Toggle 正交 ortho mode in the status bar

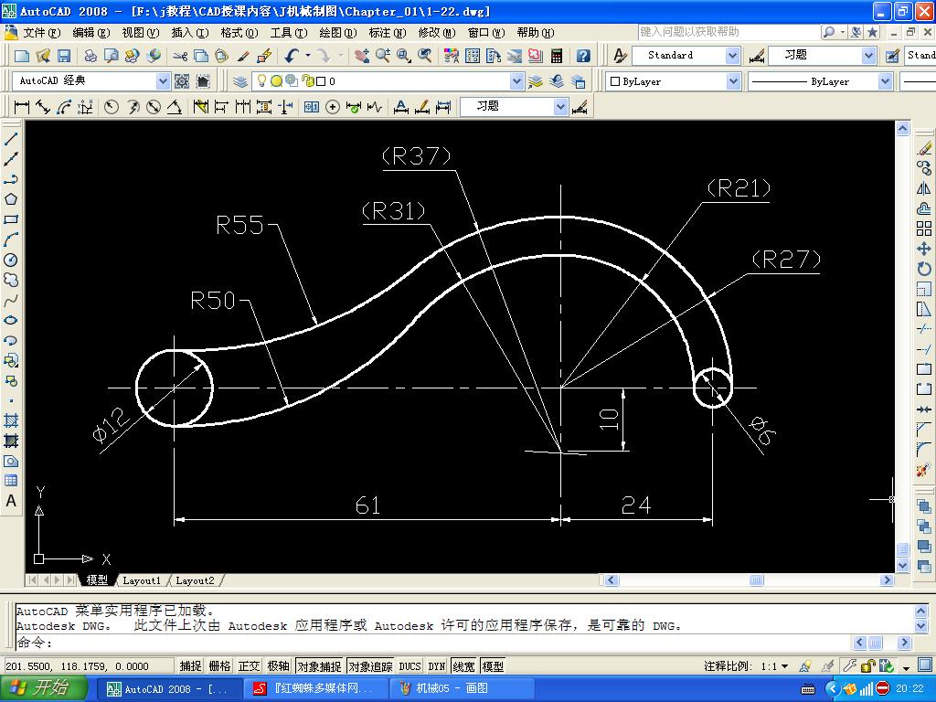[249, 665]
